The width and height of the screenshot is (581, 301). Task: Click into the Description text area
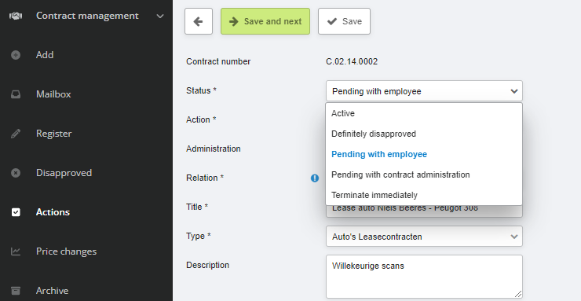[424, 277]
